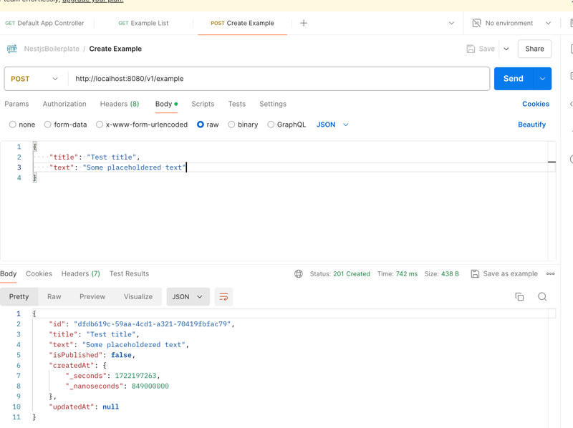Click the no-environment icon
The image size is (573, 428).
476,23
